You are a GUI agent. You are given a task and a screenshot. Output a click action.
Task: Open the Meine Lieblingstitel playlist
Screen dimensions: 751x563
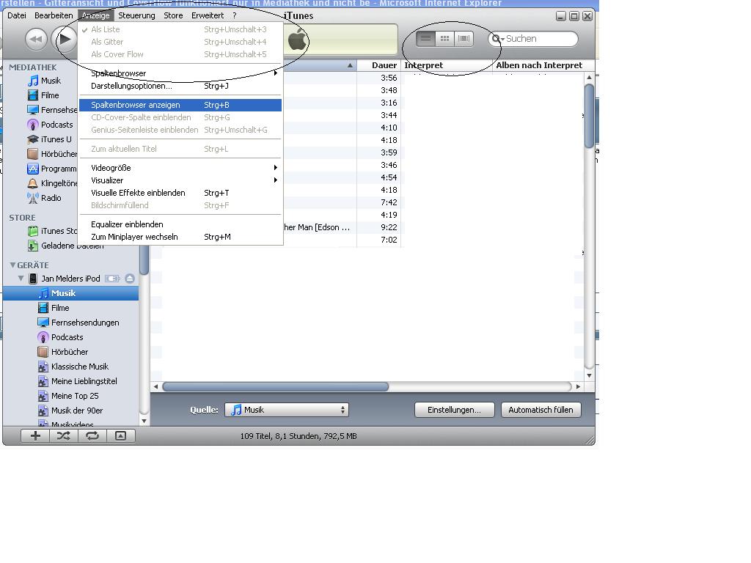tap(77, 381)
